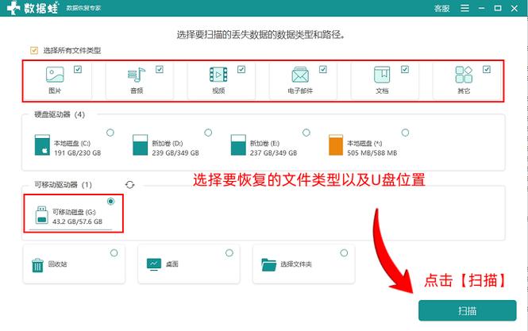
Task: Close the 数据蛙 window
Action: tap(515, 9)
